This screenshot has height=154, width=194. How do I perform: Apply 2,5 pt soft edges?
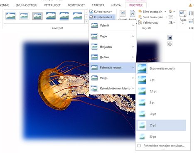161,91
